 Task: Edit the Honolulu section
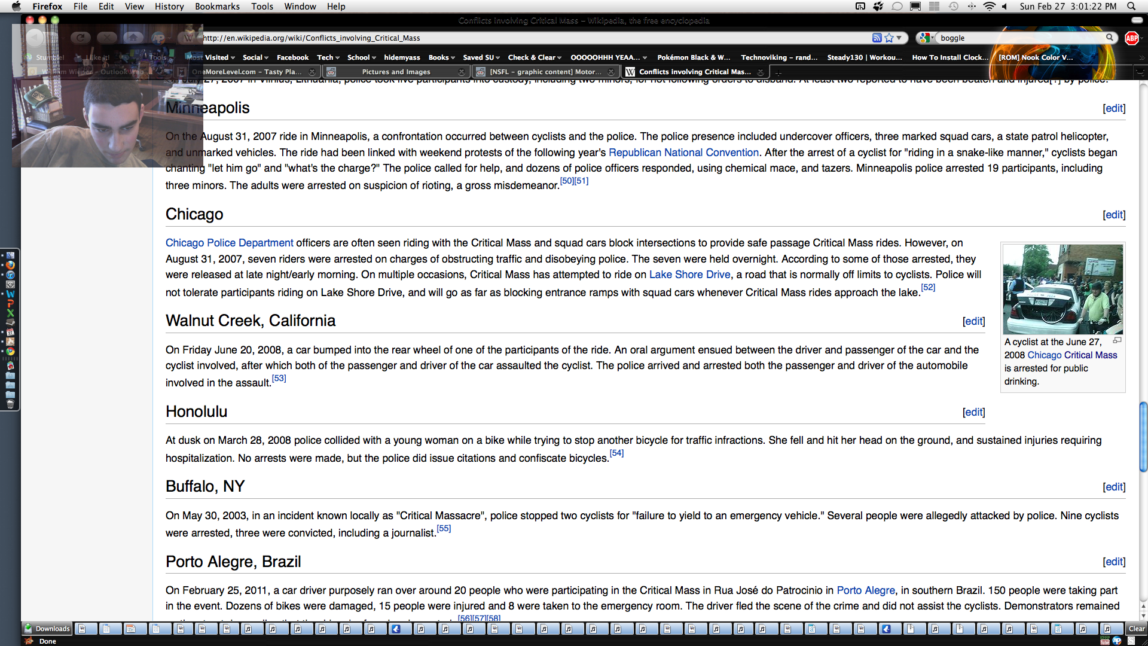973,412
